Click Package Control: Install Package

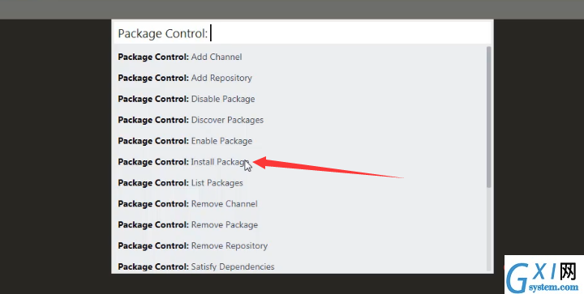[300, 162]
